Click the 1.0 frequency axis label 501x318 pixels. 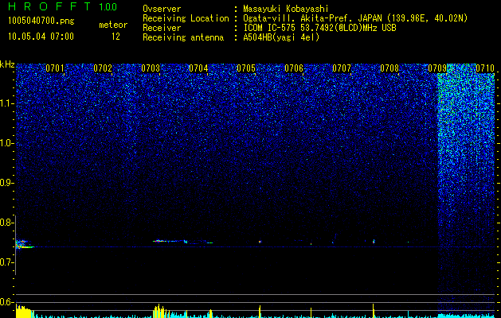click(x=6, y=143)
